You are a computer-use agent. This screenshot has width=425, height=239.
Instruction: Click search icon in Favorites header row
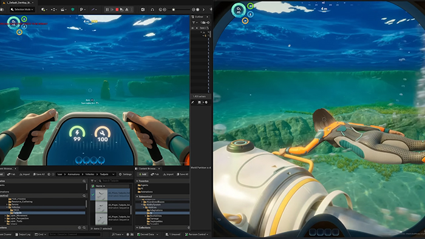click(84, 181)
